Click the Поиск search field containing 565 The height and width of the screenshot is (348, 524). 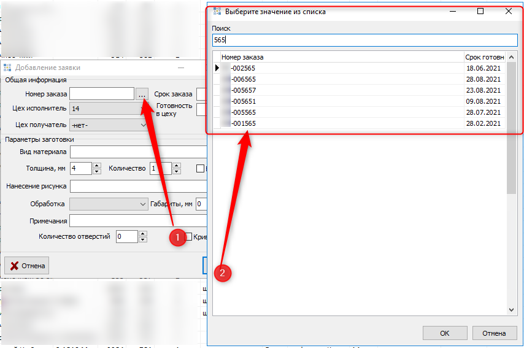point(365,40)
